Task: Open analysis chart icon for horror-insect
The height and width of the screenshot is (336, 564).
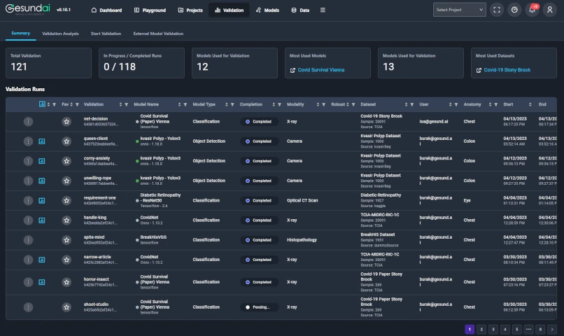Action: pyautogui.click(x=42, y=282)
